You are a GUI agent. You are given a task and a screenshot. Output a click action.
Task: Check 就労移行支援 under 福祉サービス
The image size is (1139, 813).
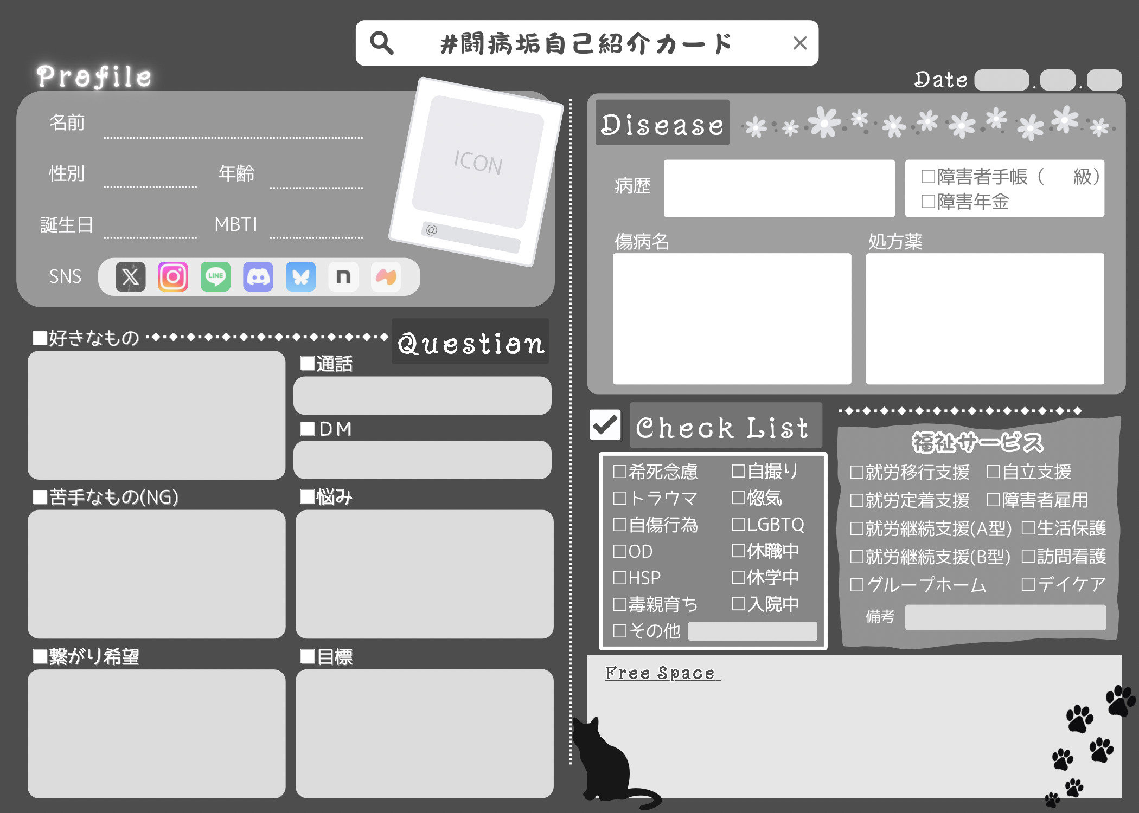pyautogui.click(x=857, y=472)
